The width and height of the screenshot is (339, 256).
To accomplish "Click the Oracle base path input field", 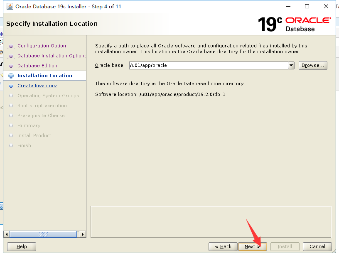I will tap(209, 65).
